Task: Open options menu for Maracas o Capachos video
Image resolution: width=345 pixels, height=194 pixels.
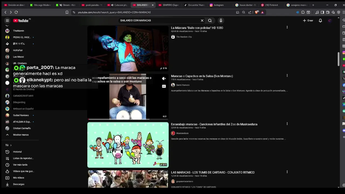Action: (x=287, y=75)
